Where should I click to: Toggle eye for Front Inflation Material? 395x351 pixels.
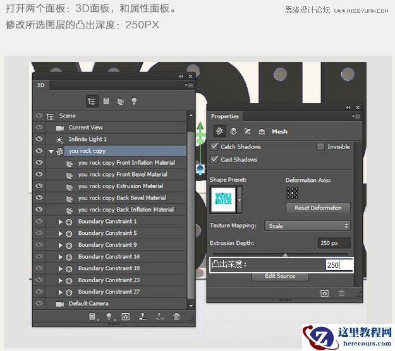click(39, 162)
